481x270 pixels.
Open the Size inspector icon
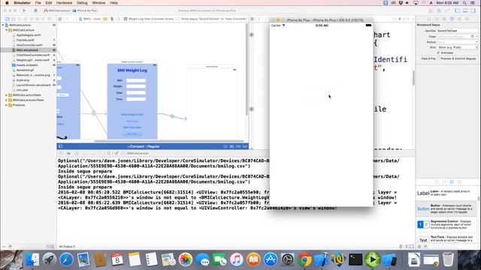pos(459,19)
